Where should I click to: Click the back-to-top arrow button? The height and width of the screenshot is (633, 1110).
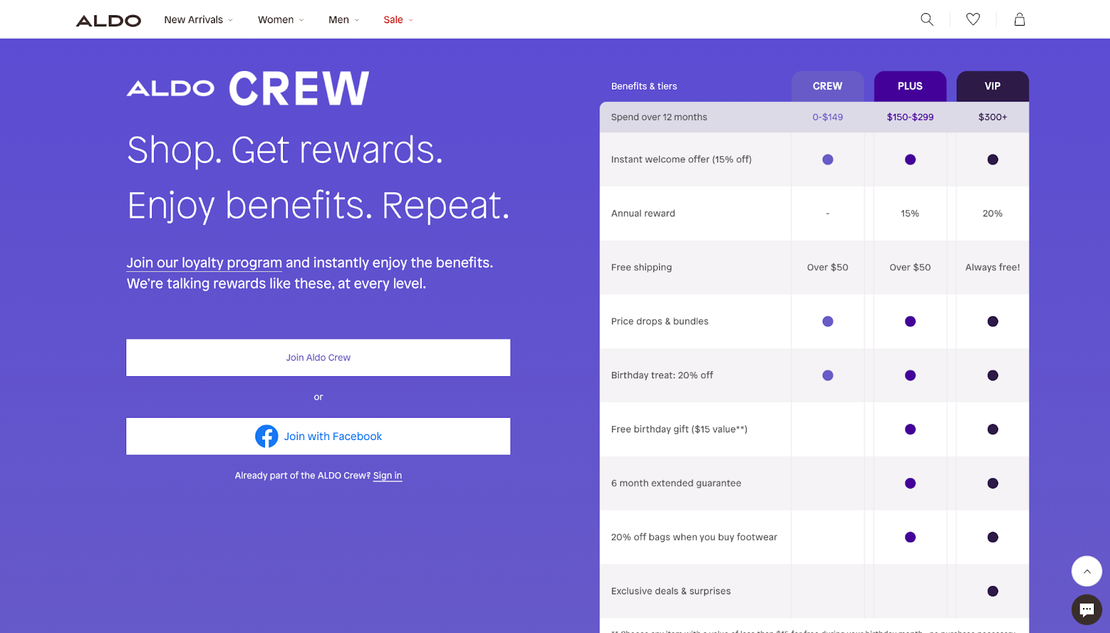pyautogui.click(x=1086, y=571)
